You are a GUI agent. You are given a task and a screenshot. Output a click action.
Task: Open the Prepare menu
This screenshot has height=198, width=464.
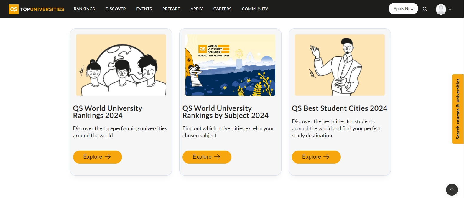(171, 9)
